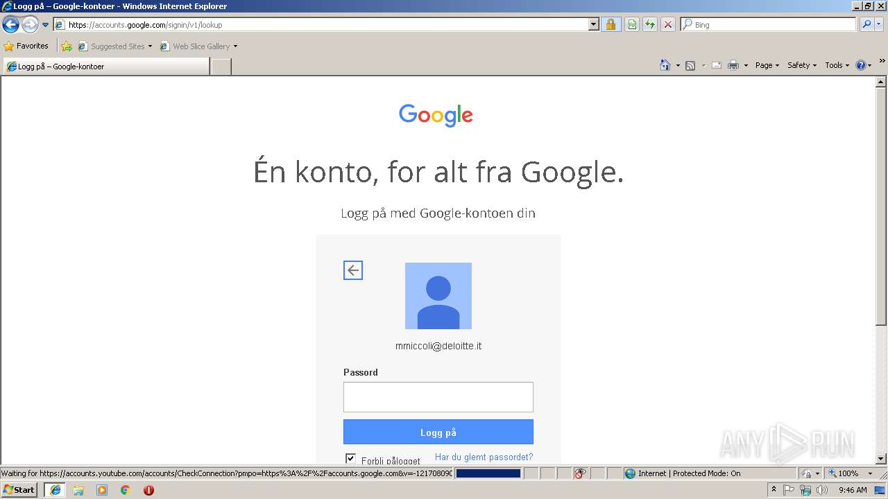888x499 pixels.
Task: Open the Tools menu
Action: coord(837,65)
